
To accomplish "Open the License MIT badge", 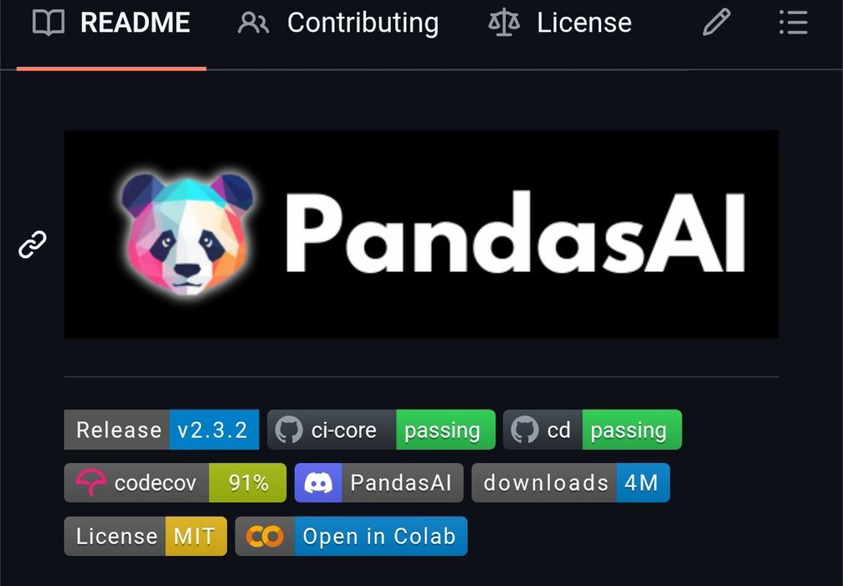I will point(145,536).
